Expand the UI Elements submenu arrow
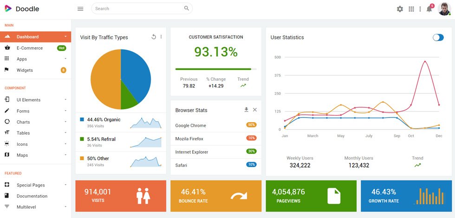 (x=65, y=100)
